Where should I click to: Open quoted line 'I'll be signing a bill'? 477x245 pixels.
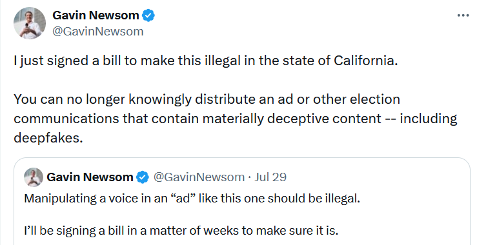[181, 231]
